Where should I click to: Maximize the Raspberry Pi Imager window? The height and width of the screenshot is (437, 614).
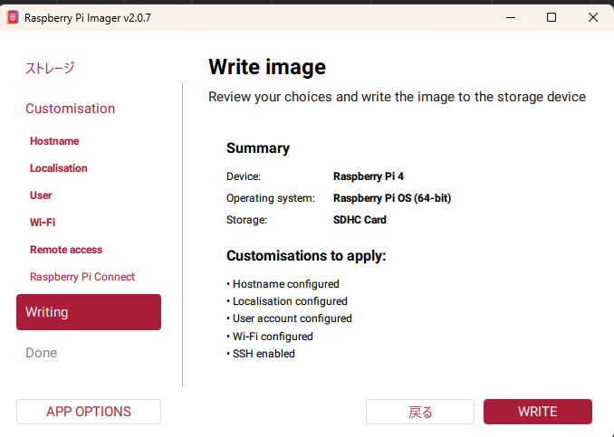[x=552, y=17]
